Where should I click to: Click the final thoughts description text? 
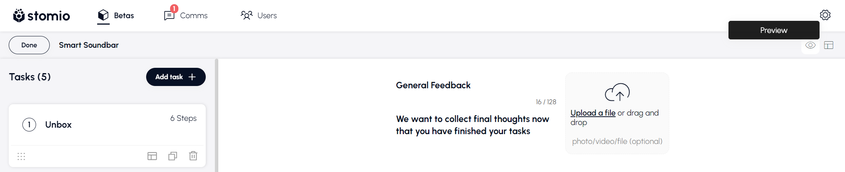472,125
